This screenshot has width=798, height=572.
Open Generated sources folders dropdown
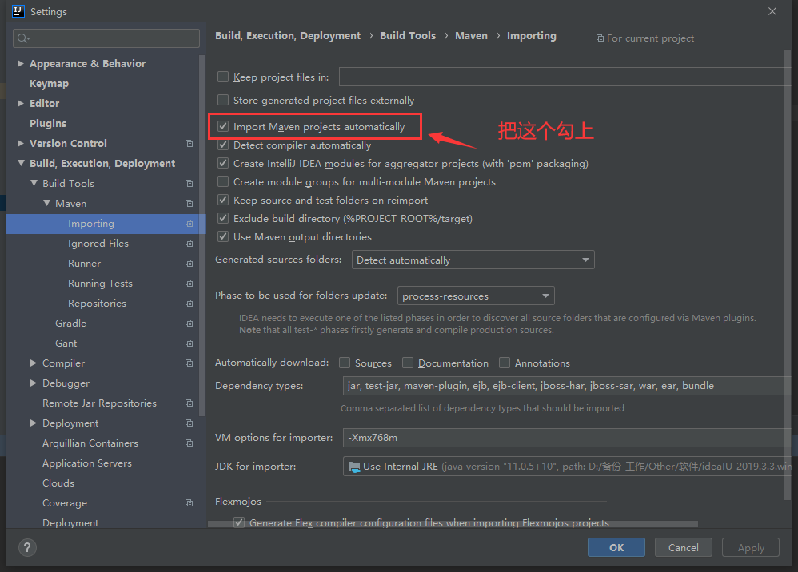(x=473, y=260)
